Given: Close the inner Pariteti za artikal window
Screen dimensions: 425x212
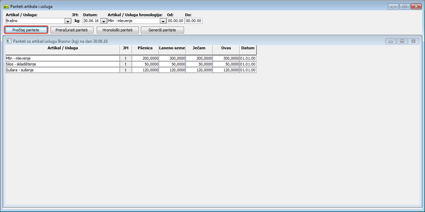Looking at the screenshot, I should 413,41.
